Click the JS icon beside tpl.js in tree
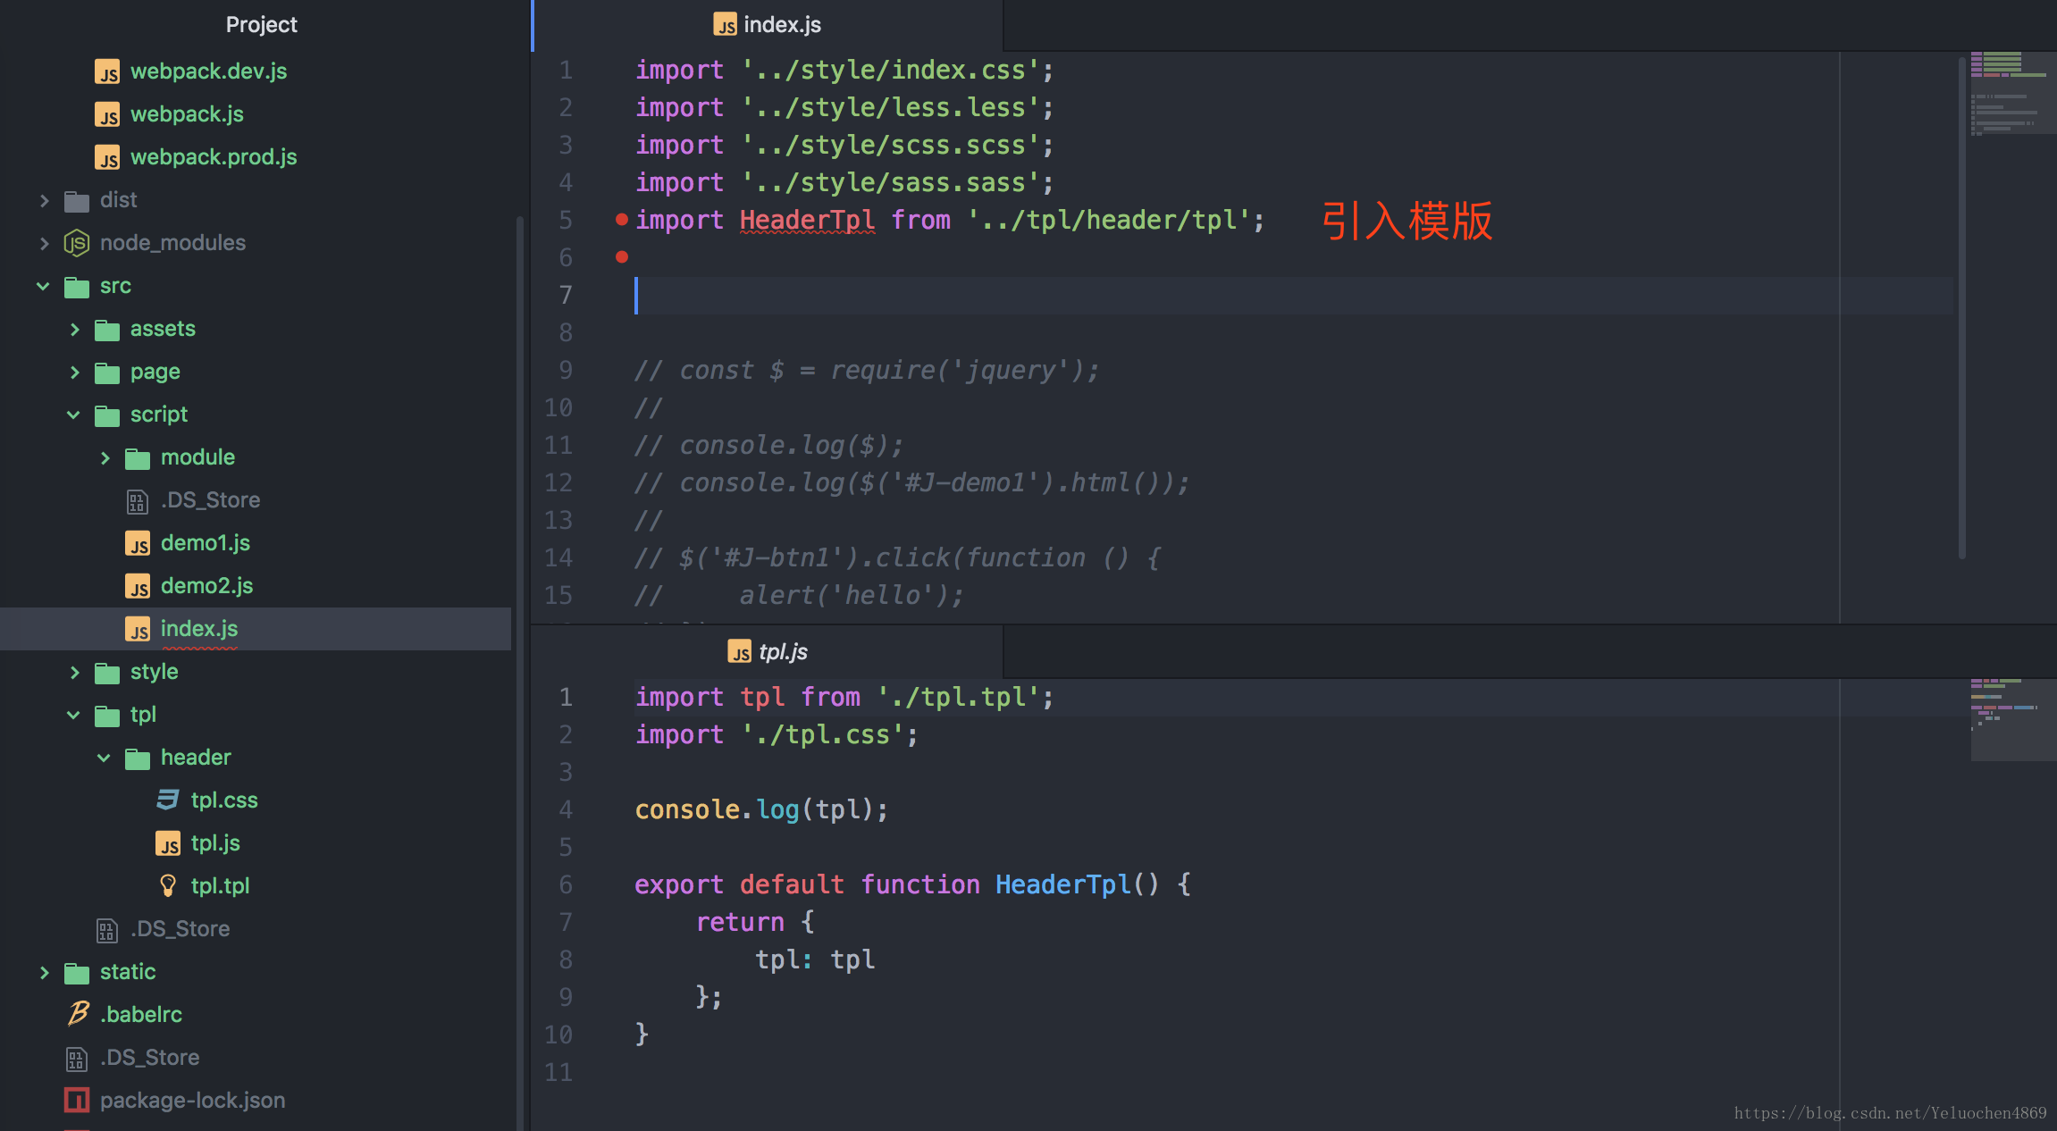Screen dimensions: 2057x1131 coord(168,843)
